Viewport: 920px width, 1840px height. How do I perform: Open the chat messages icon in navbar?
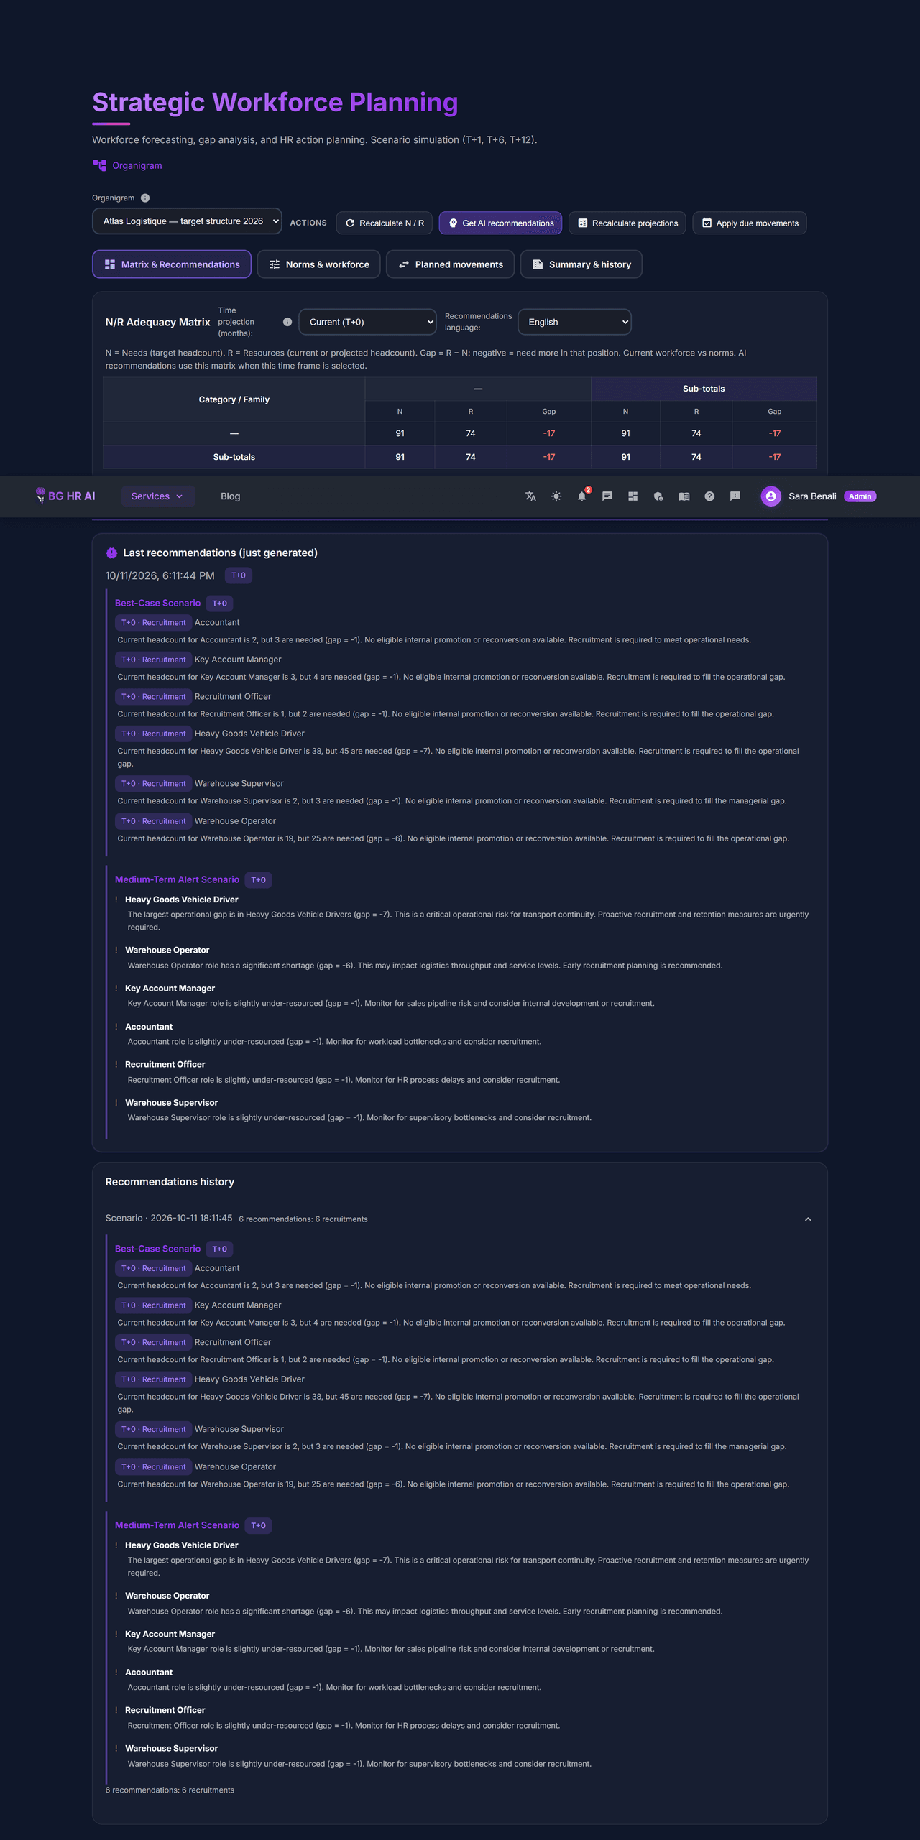(x=607, y=496)
